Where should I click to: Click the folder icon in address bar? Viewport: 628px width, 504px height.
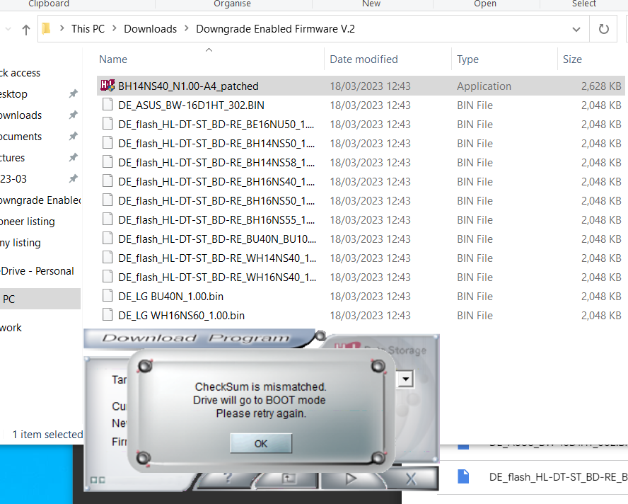pos(46,28)
